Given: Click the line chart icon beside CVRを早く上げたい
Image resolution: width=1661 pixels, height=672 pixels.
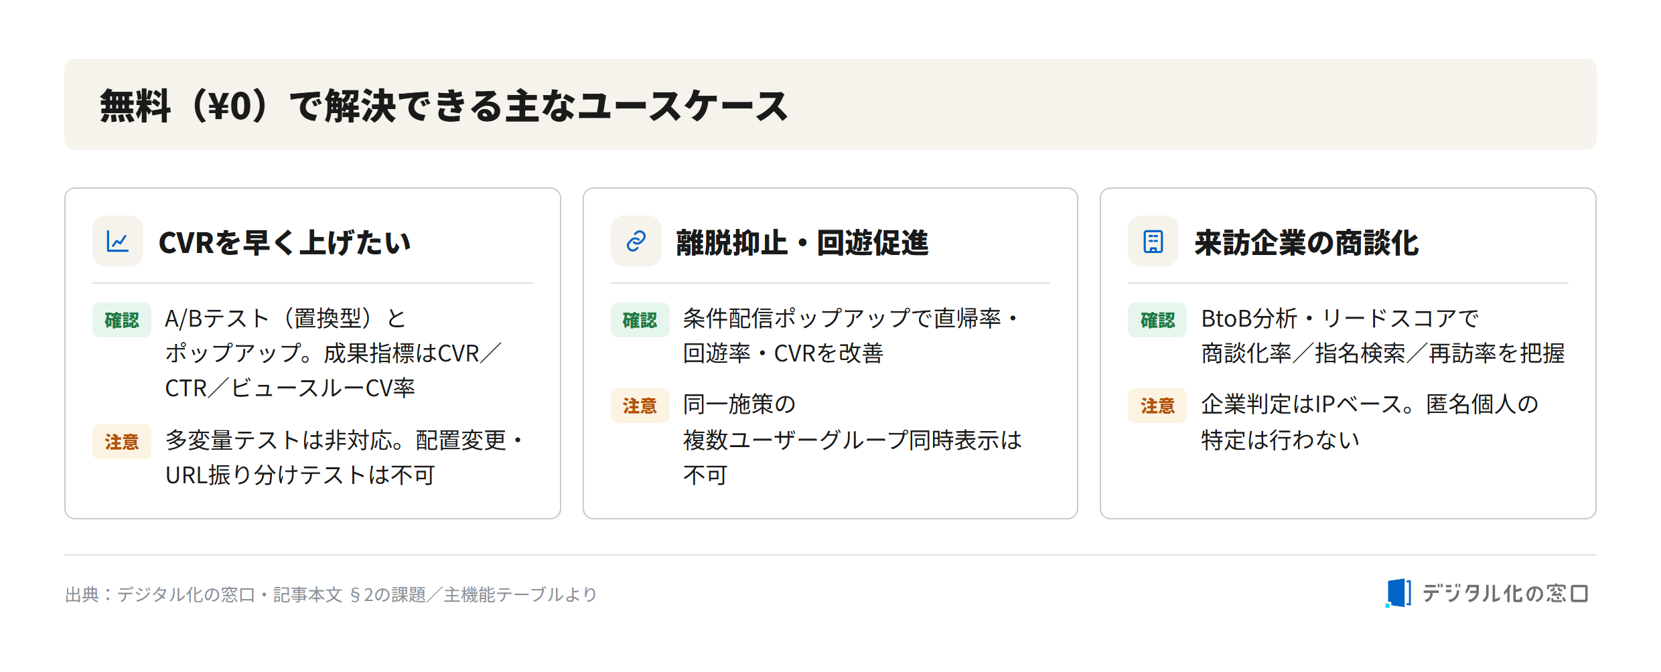Looking at the screenshot, I should click(118, 241).
